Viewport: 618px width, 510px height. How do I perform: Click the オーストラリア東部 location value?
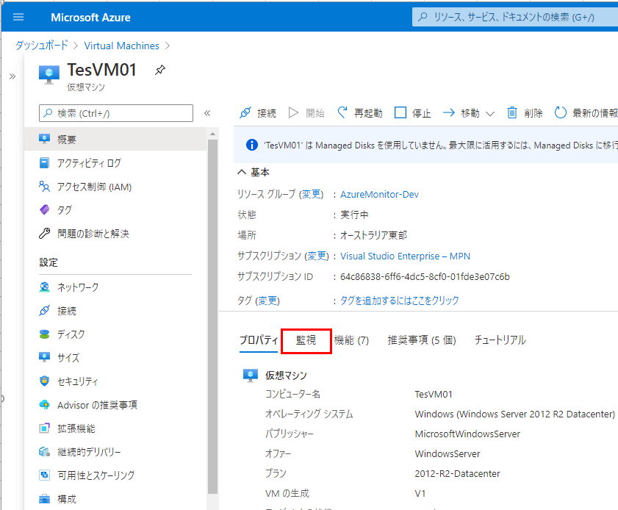(373, 235)
